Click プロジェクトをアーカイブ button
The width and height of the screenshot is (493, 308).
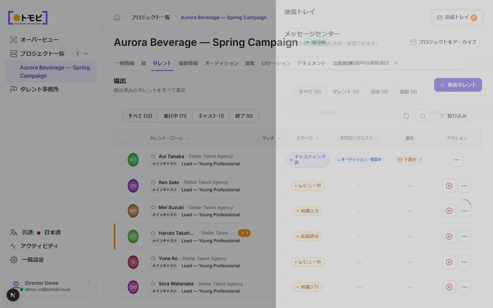443,42
